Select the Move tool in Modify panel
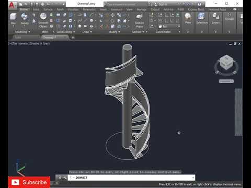Viewport: 251px width, 188px height. point(113,15)
